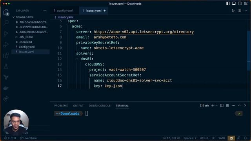
Task: Maximize the panel with up chevron
Action: [x=239, y=105]
